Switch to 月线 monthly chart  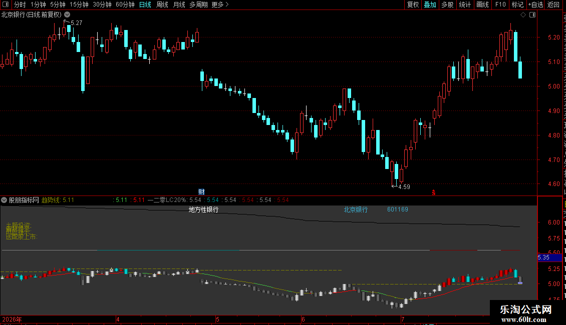tap(179, 4)
